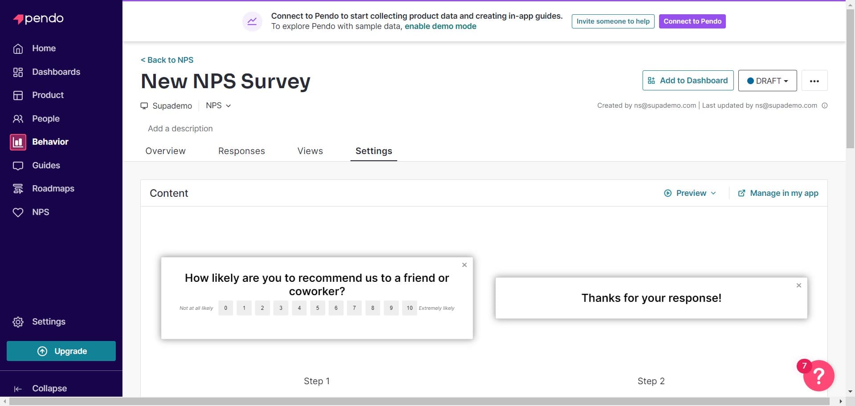Select the Dashboards icon
The height and width of the screenshot is (406, 855).
point(18,72)
